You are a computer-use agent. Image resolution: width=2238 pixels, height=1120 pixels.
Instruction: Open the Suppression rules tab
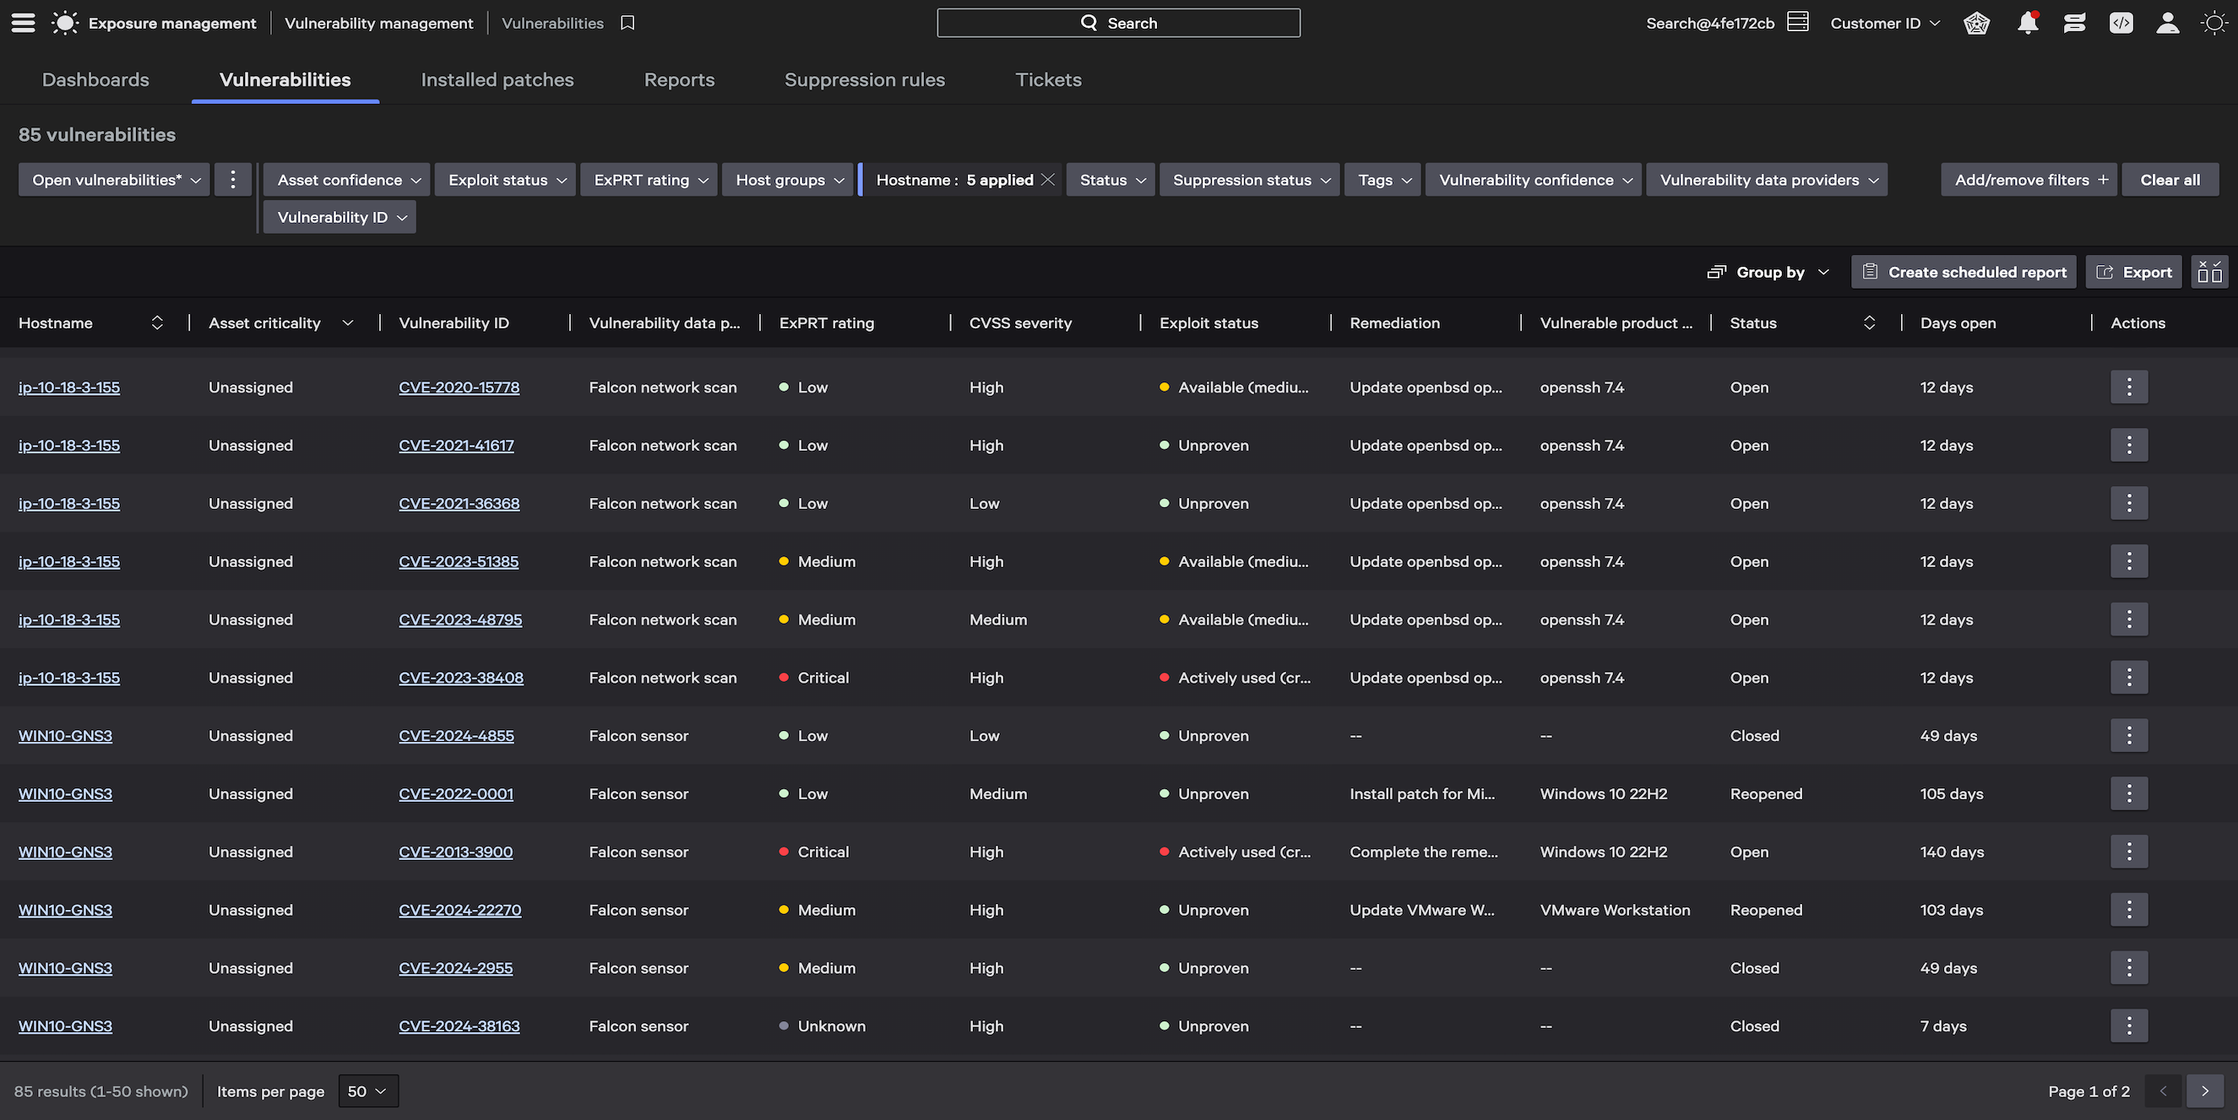(x=866, y=79)
